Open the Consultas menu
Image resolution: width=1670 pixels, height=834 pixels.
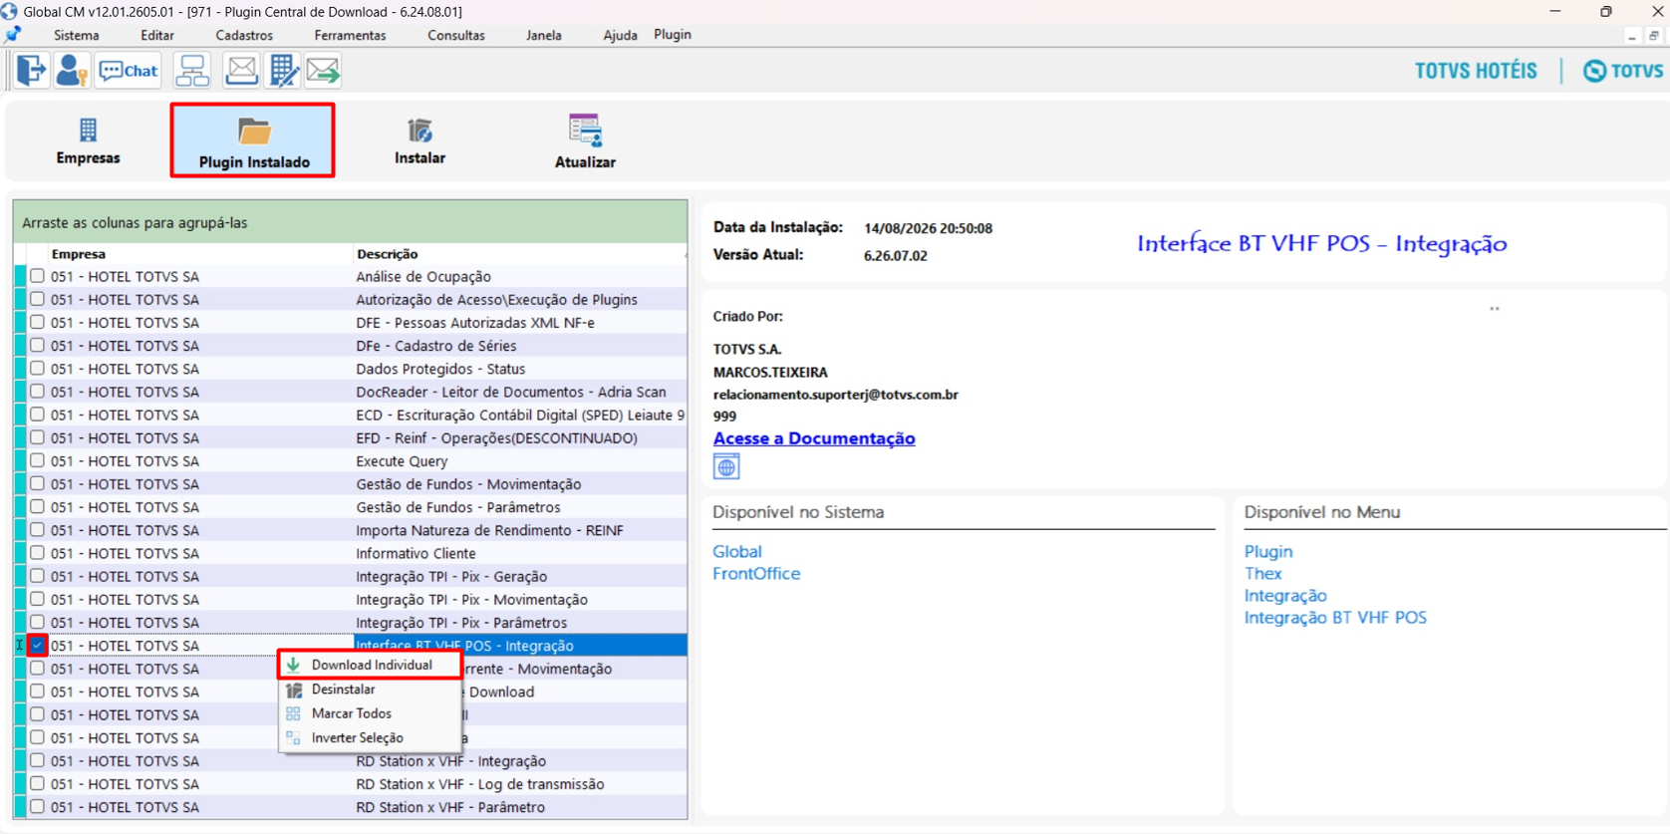click(x=456, y=35)
